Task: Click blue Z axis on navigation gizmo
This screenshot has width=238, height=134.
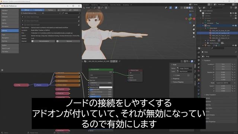Action: pos(190,15)
